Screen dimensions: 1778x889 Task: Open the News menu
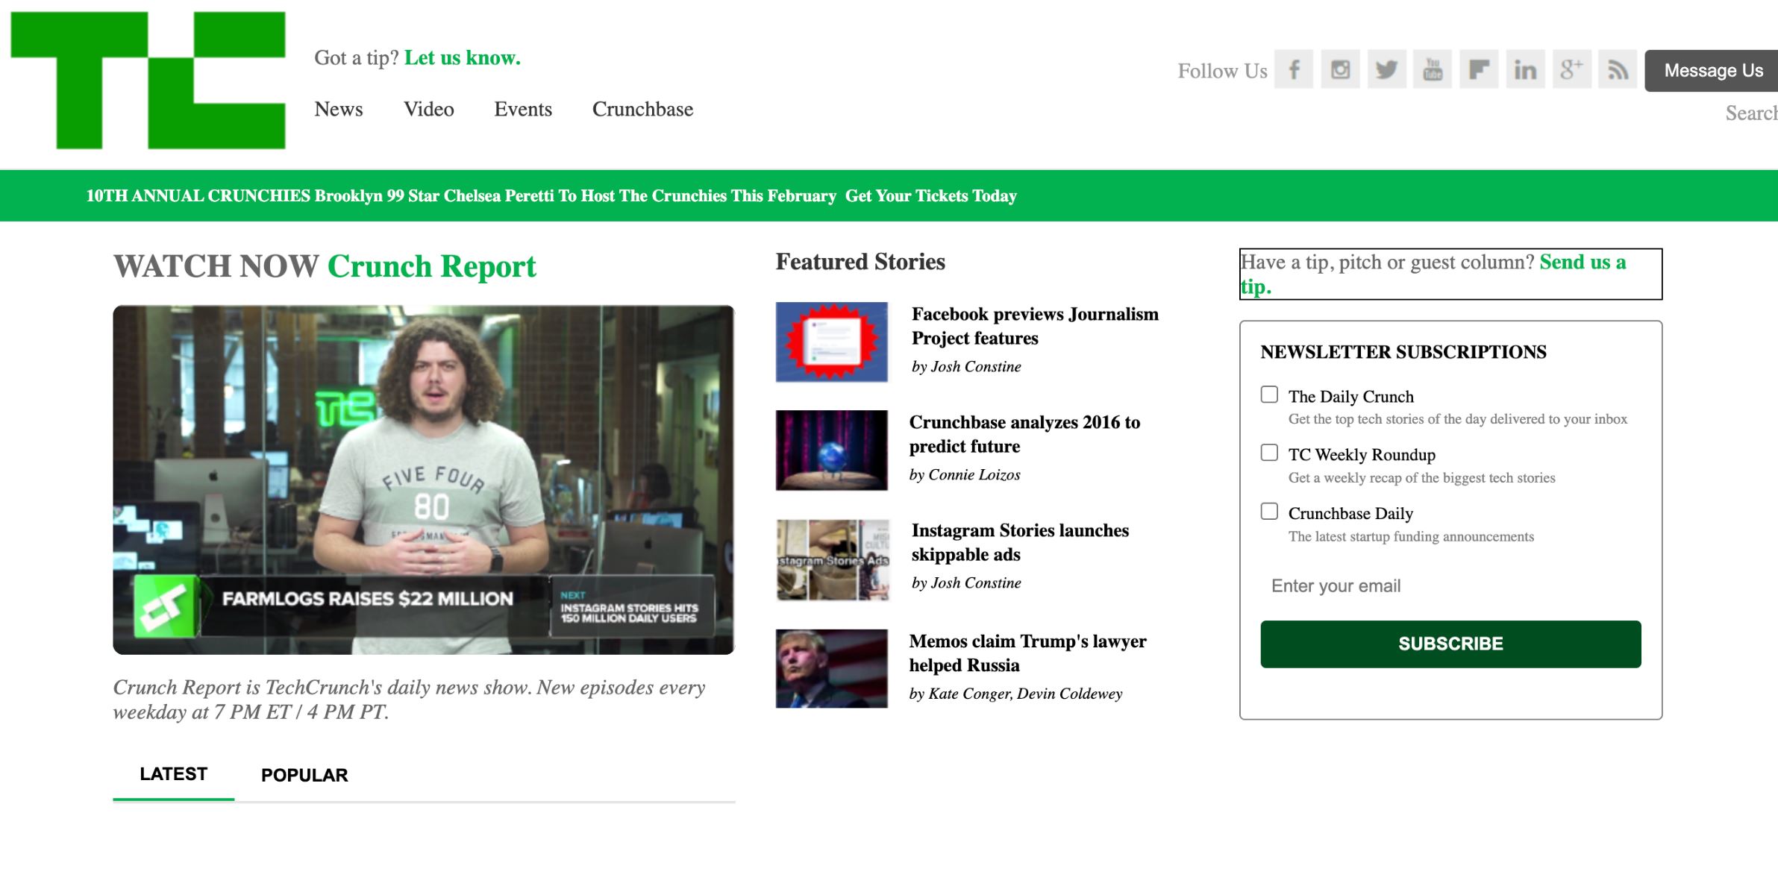tap(339, 109)
